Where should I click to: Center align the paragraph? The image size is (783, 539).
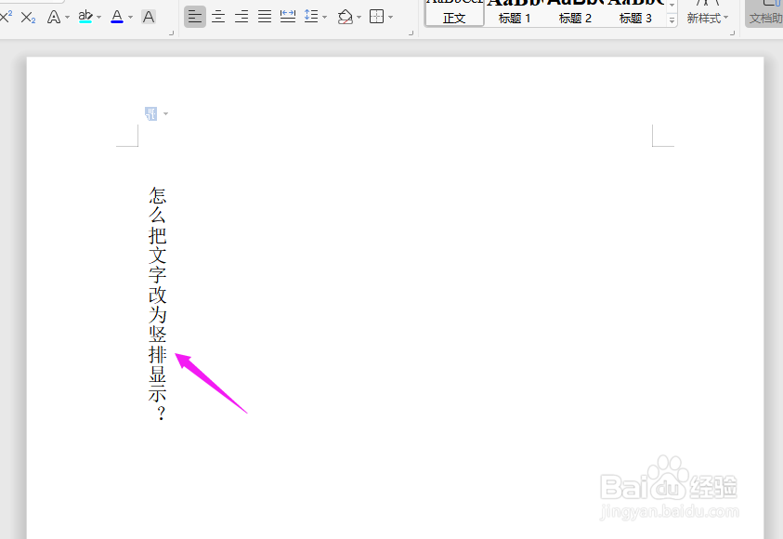(217, 16)
